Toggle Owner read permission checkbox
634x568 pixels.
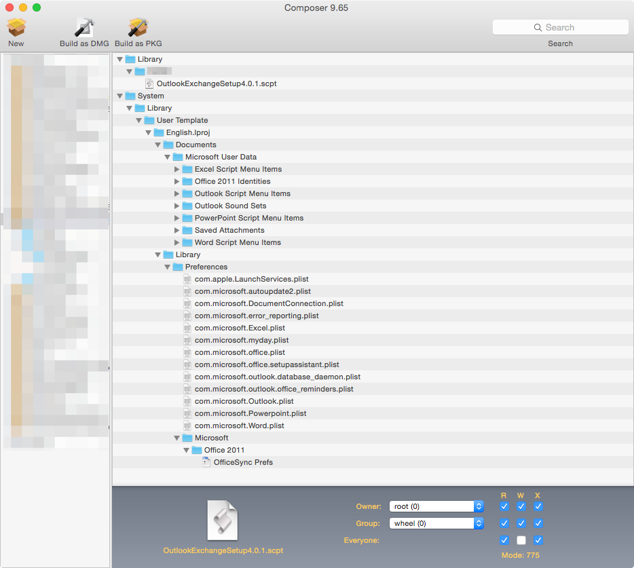(504, 506)
